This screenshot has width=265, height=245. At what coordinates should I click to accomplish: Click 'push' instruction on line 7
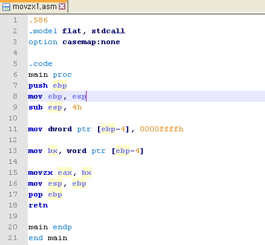(38, 86)
